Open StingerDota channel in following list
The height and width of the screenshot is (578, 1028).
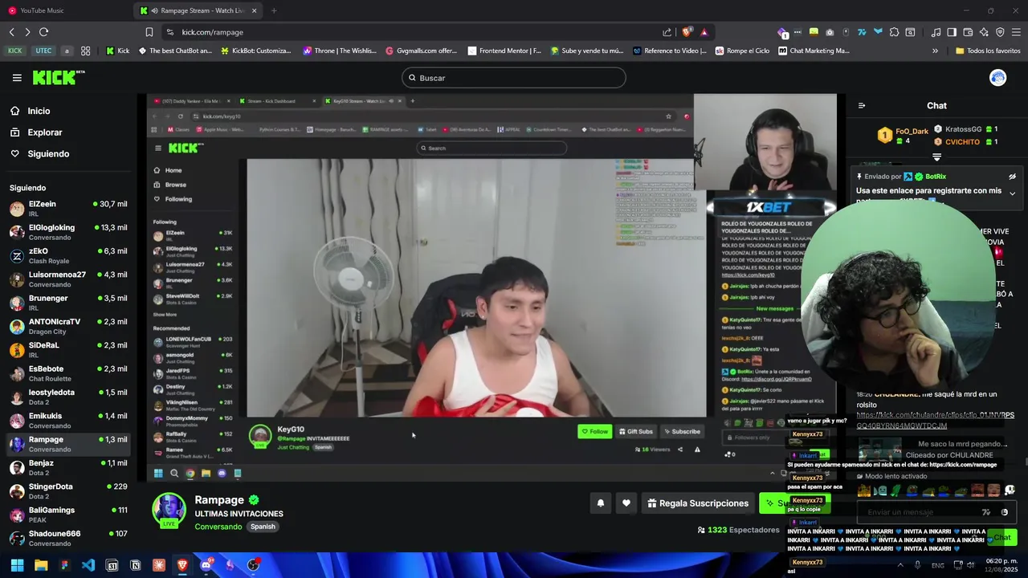(68, 490)
